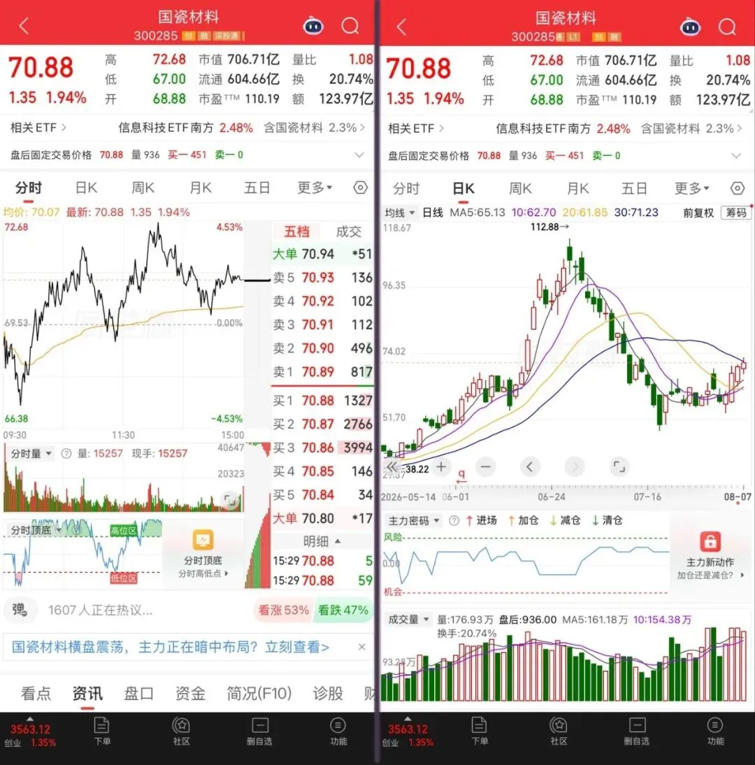Expand 盘后固定交易价格 row in left panel
This screenshot has width=755, height=765.
pos(359,155)
